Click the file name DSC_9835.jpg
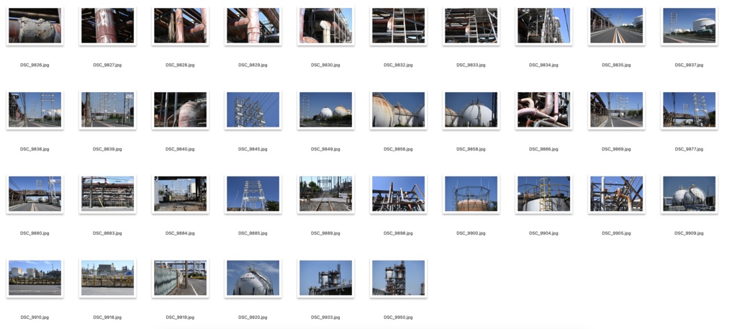The width and height of the screenshot is (737, 329). pyautogui.click(x=617, y=66)
